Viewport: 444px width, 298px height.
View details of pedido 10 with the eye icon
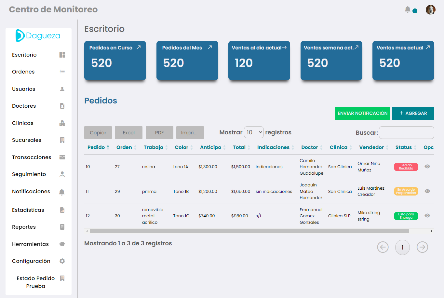(427, 167)
